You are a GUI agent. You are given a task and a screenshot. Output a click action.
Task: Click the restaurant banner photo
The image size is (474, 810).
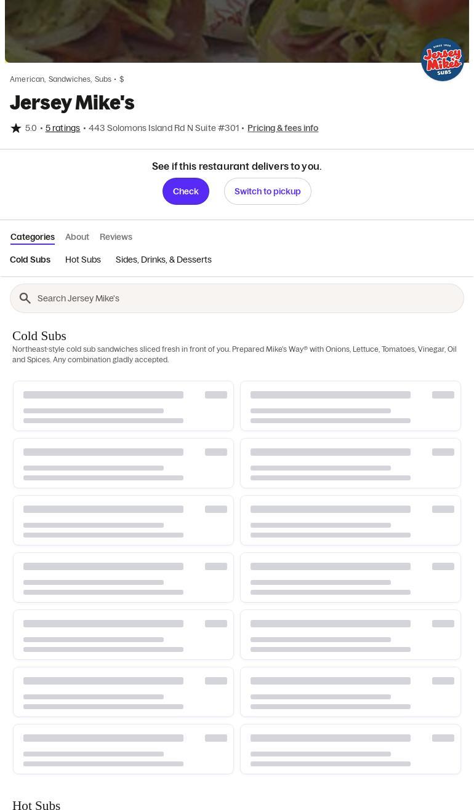(237, 31)
